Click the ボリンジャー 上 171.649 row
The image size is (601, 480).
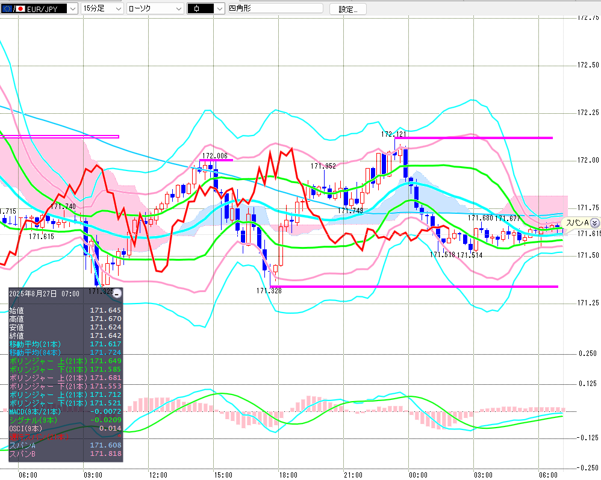click(x=65, y=361)
